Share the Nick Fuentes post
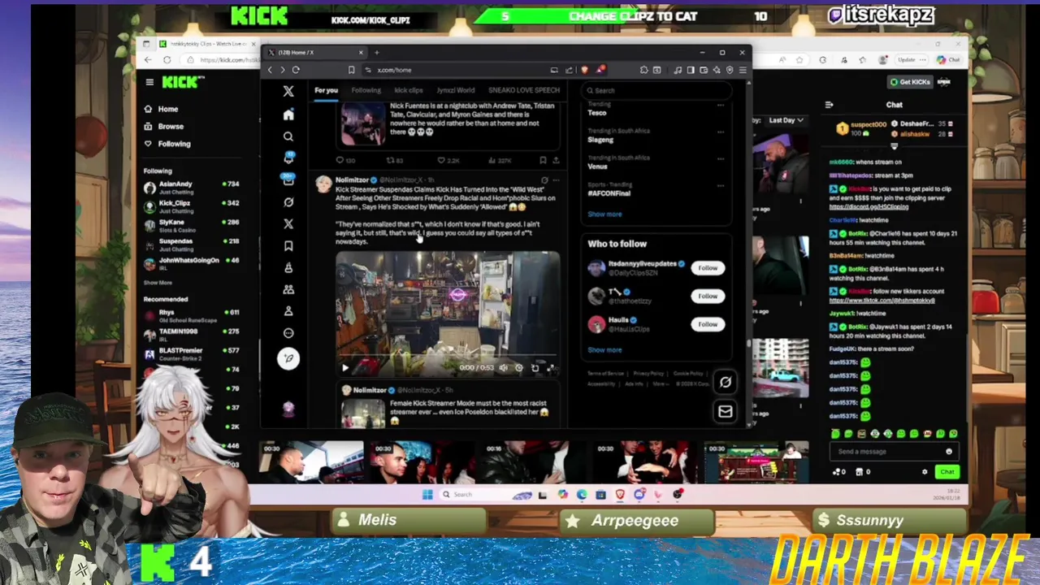 coord(556,160)
